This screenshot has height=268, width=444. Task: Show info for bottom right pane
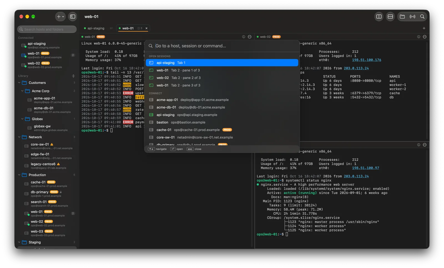419,145
